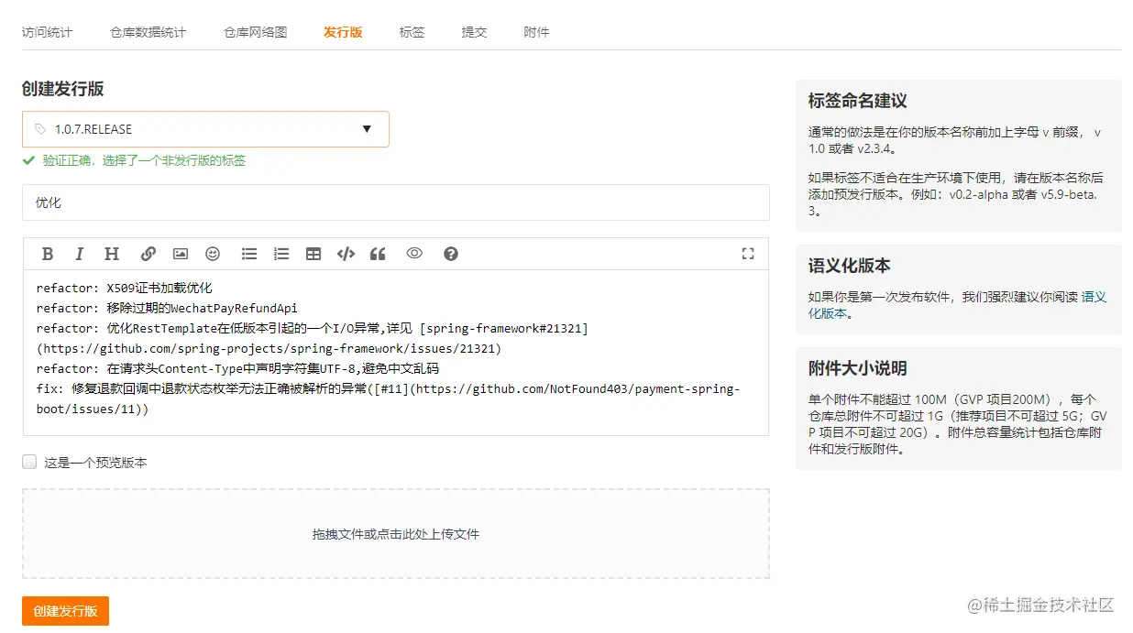Expand the editor to fullscreen
1133x633 pixels.
click(x=748, y=254)
